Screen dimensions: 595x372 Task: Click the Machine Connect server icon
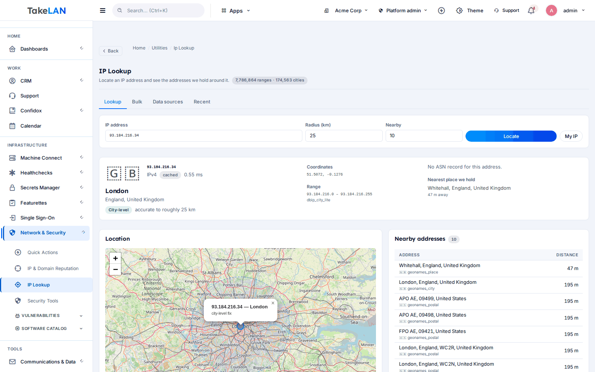click(x=12, y=158)
